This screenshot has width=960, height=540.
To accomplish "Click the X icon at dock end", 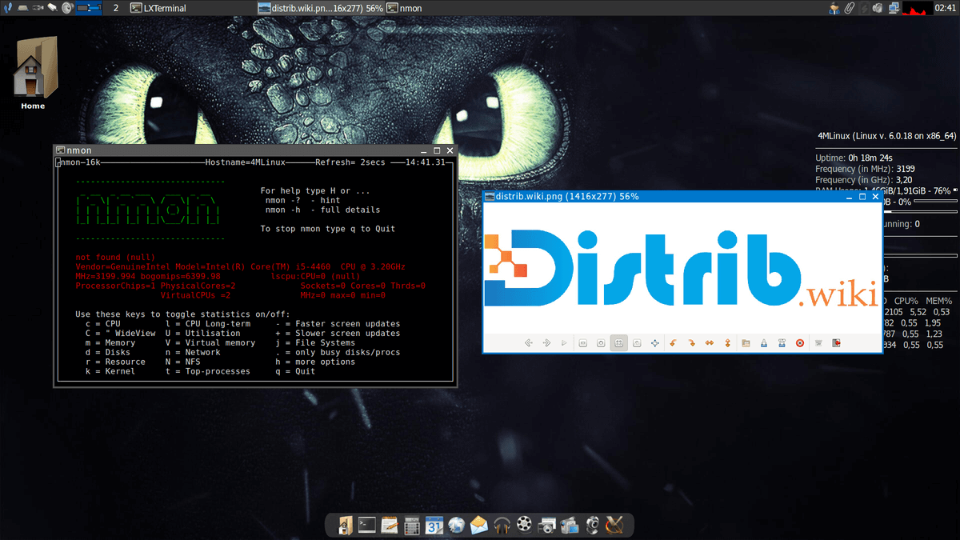I will pos(614,526).
